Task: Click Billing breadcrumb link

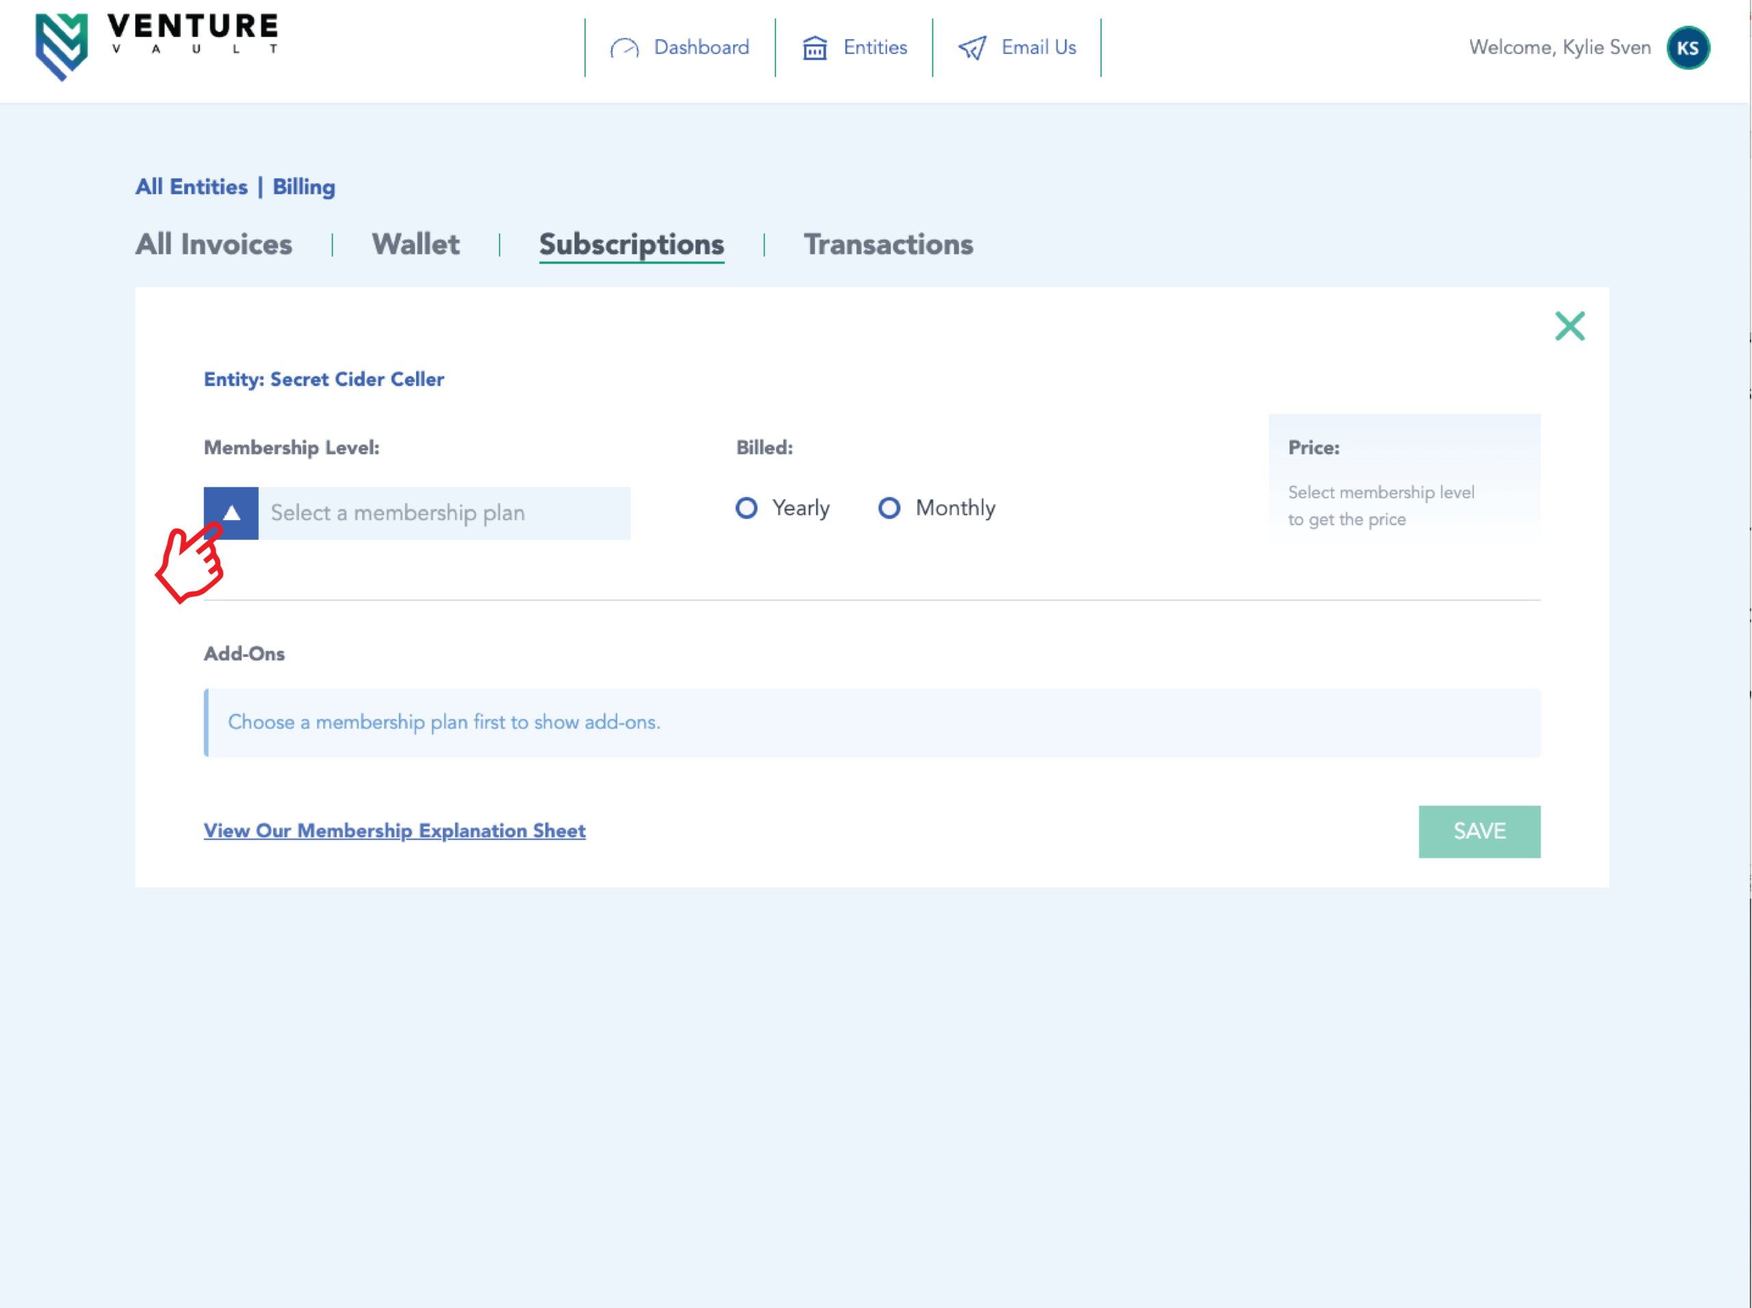Action: click(304, 187)
